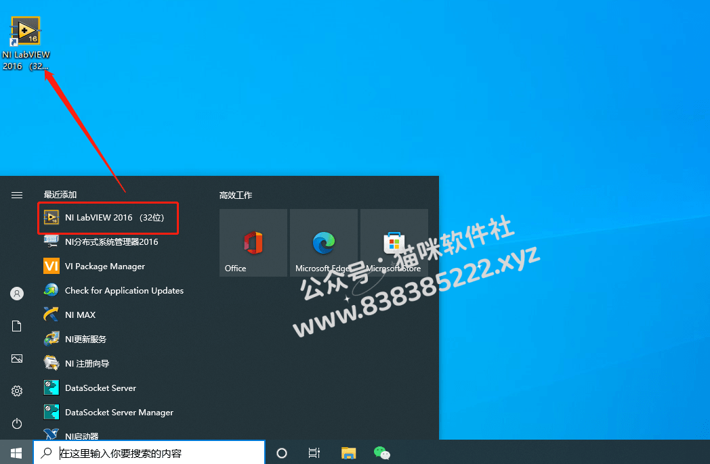The image size is (710, 464).
Task: Select the NI LabVIEW 2016 (32位) entry
Action: point(108,218)
